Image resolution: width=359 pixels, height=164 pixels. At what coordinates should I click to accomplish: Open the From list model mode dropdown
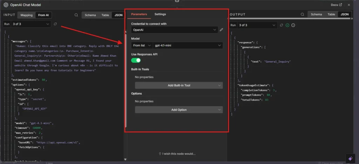[x=142, y=45]
